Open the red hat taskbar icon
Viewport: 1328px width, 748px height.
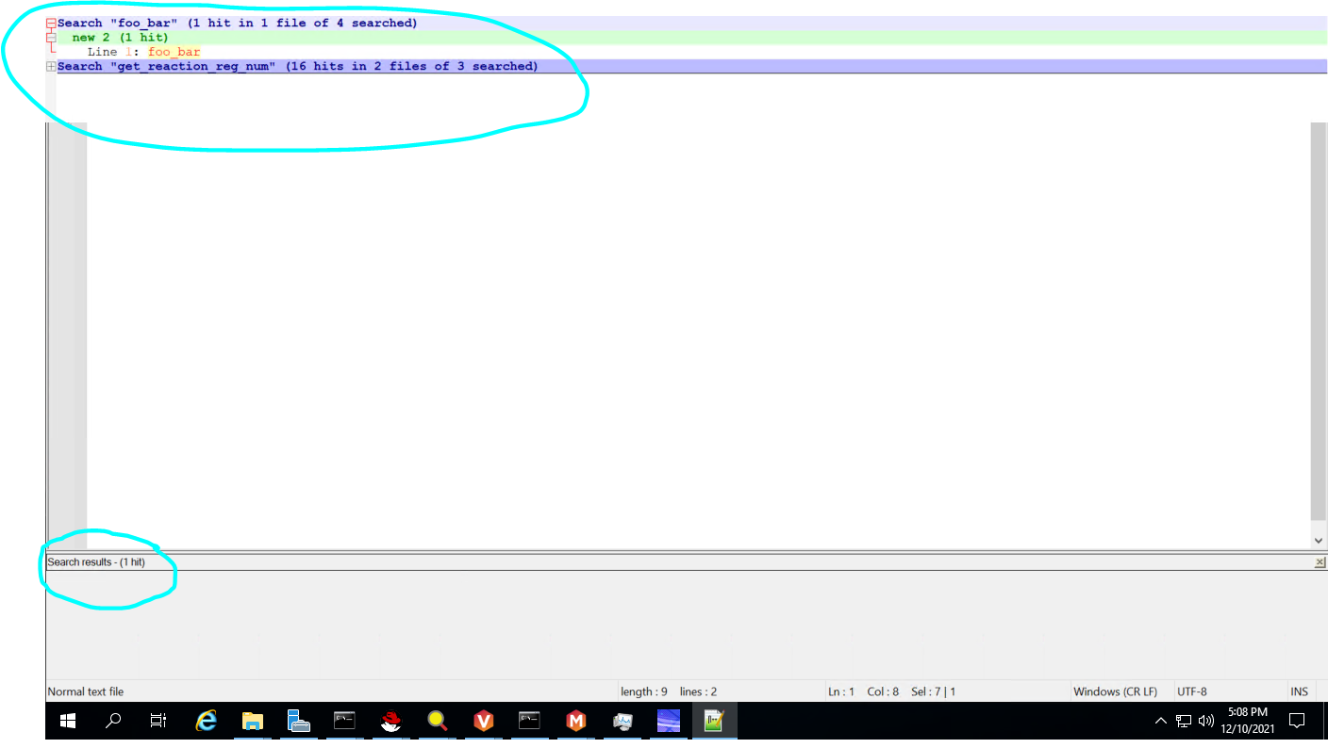pos(390,722)
